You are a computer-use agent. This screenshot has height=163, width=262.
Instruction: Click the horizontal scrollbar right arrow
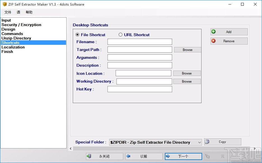[x=255, y=148]
